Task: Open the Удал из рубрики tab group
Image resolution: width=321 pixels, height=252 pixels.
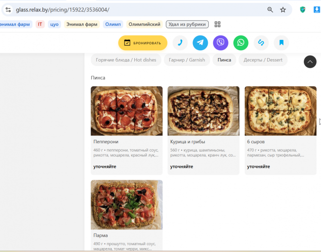Action: [187, 24]
